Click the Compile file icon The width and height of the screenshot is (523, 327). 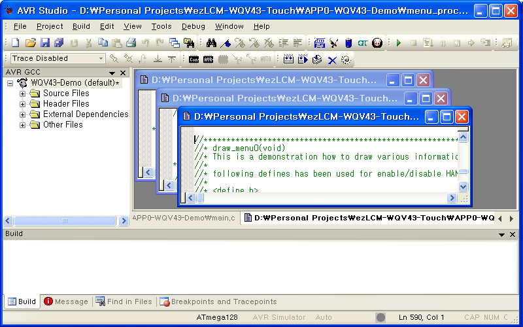[x=317, y=60]
